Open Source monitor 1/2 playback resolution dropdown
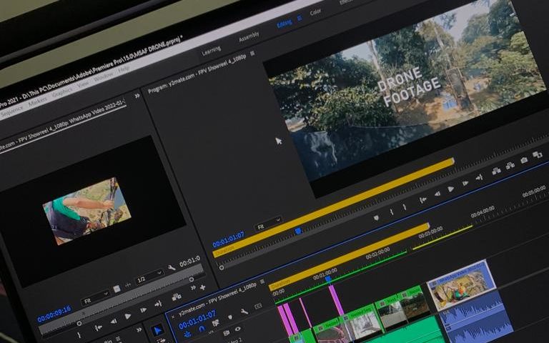549x343 pixels. (x=150, y=276)
